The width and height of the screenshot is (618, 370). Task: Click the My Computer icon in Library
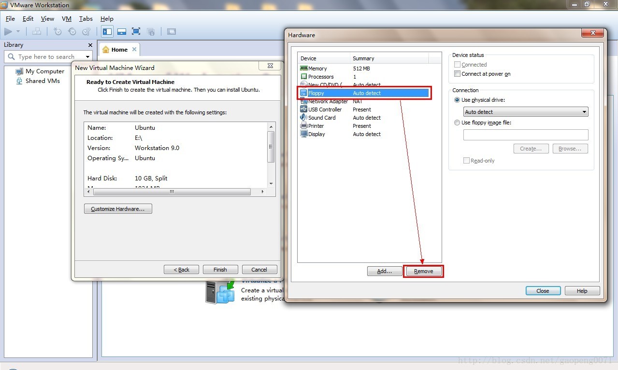19,71
